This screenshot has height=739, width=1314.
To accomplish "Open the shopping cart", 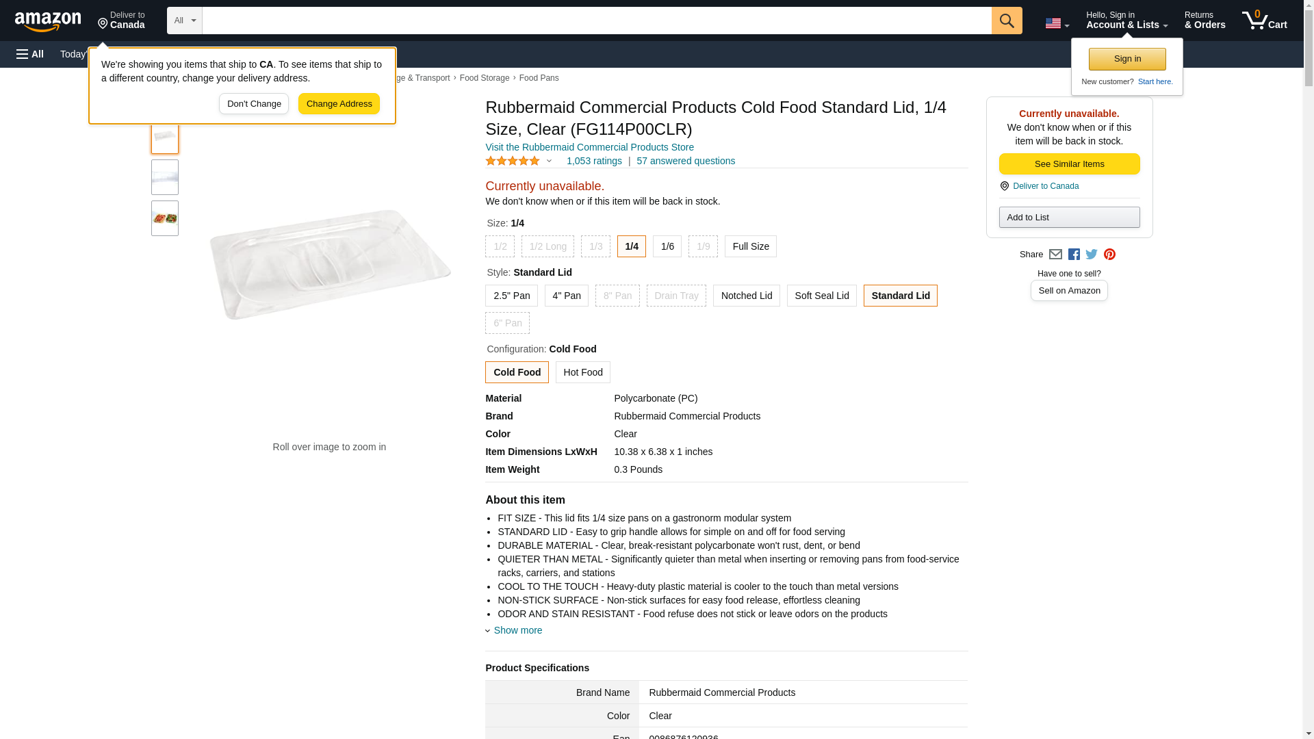I will click(x=1264, y=21).
